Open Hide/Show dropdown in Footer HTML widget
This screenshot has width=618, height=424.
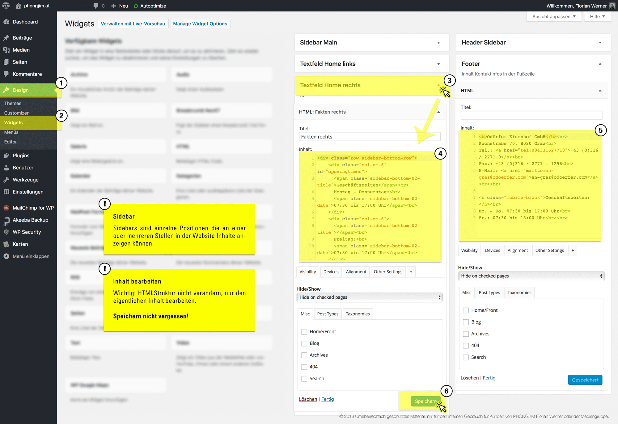pyautogui.click(x=531, y=276)
